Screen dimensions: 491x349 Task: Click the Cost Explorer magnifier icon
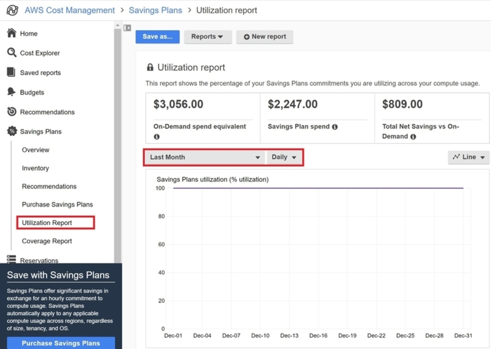12,53
